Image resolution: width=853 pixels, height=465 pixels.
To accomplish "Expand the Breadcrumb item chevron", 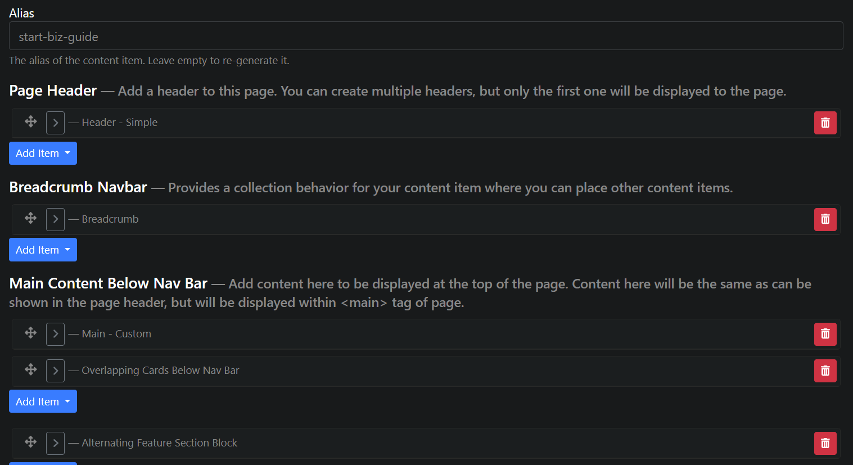I will (x=55, y=219).
